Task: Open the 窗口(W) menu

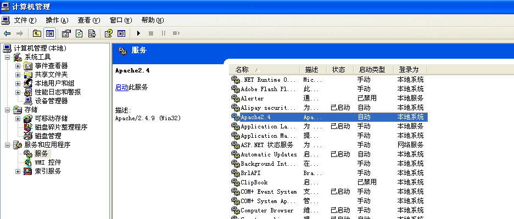Action: pos(121,20)
